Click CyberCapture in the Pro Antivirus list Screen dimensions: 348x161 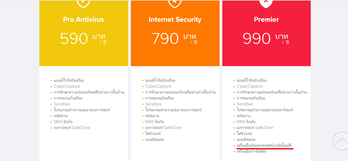[x=67, y=86]
